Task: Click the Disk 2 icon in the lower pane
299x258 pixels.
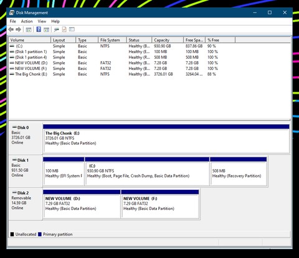Action: click(14, 192)
